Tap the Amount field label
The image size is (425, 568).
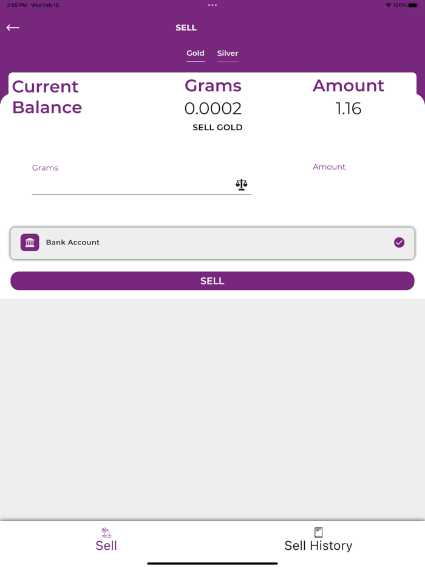[329, 167]
